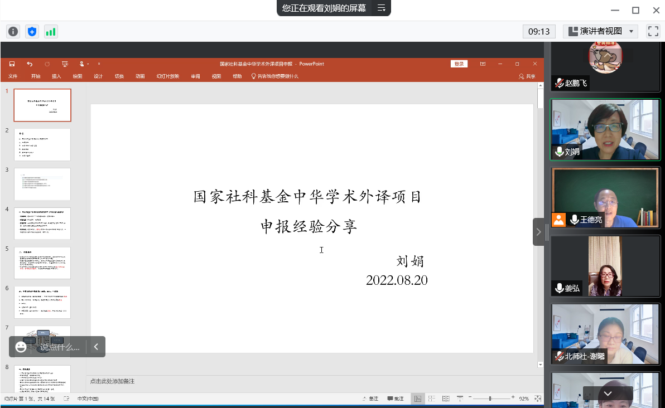Toggle fullscreen mode in the meeting app

tap(653, 31)
